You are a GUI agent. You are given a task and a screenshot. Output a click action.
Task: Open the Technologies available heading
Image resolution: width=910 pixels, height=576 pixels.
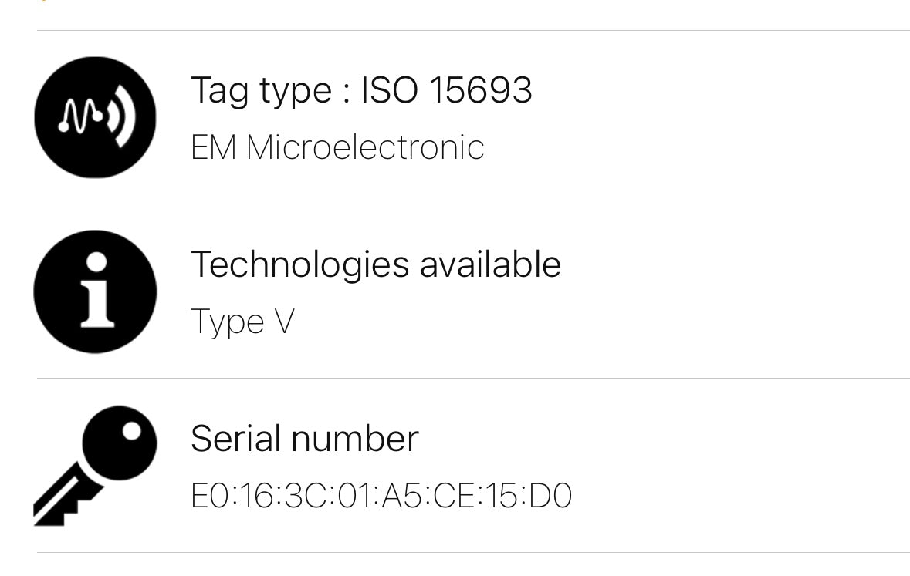[375, 264]
